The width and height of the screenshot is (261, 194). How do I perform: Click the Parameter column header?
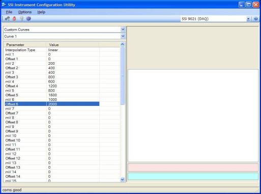click(25, 45)
